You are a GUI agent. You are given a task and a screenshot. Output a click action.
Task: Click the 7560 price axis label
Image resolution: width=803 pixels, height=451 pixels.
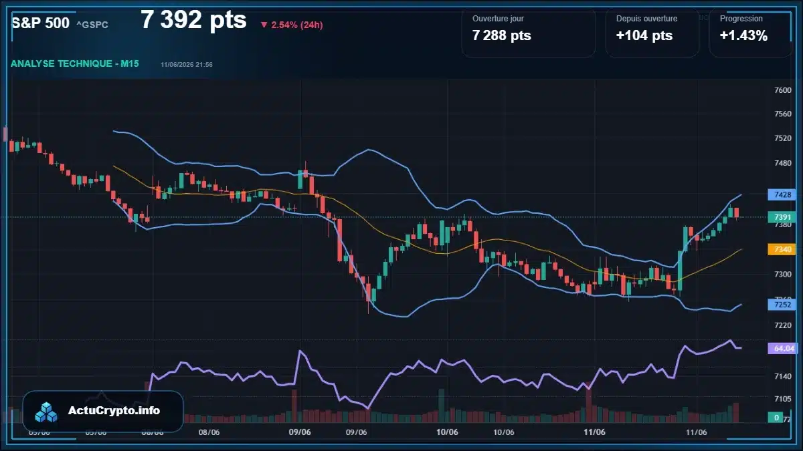coord(782,114)
